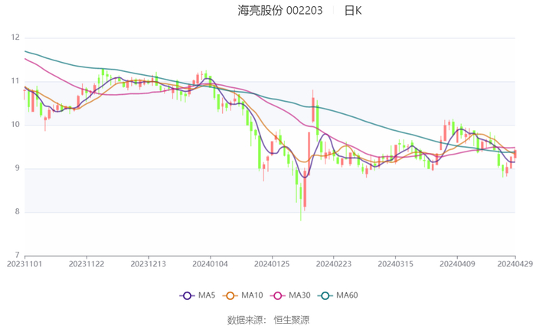Select the 20231122 date label
The width and height of the screenshot is (536, 326).
pos(87,263)
